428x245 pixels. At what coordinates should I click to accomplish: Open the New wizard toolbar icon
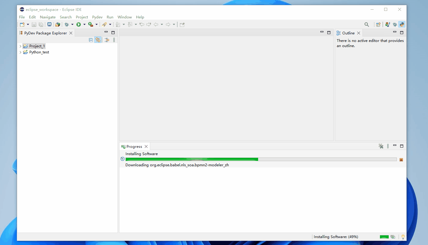tap(22, 24)
